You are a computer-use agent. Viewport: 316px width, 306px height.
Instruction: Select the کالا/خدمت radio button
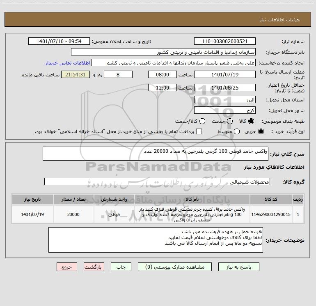pos(202,121)
